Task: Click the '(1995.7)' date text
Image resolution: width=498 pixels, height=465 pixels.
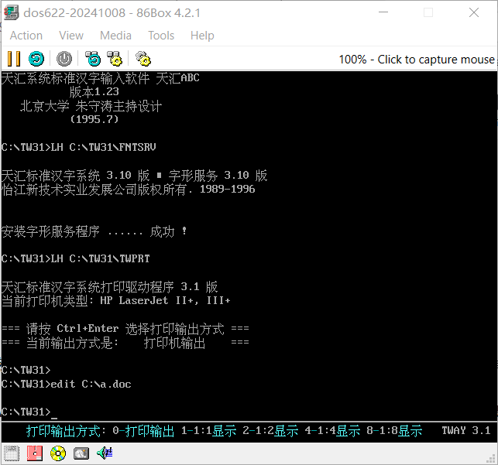Action: [94, 119]
